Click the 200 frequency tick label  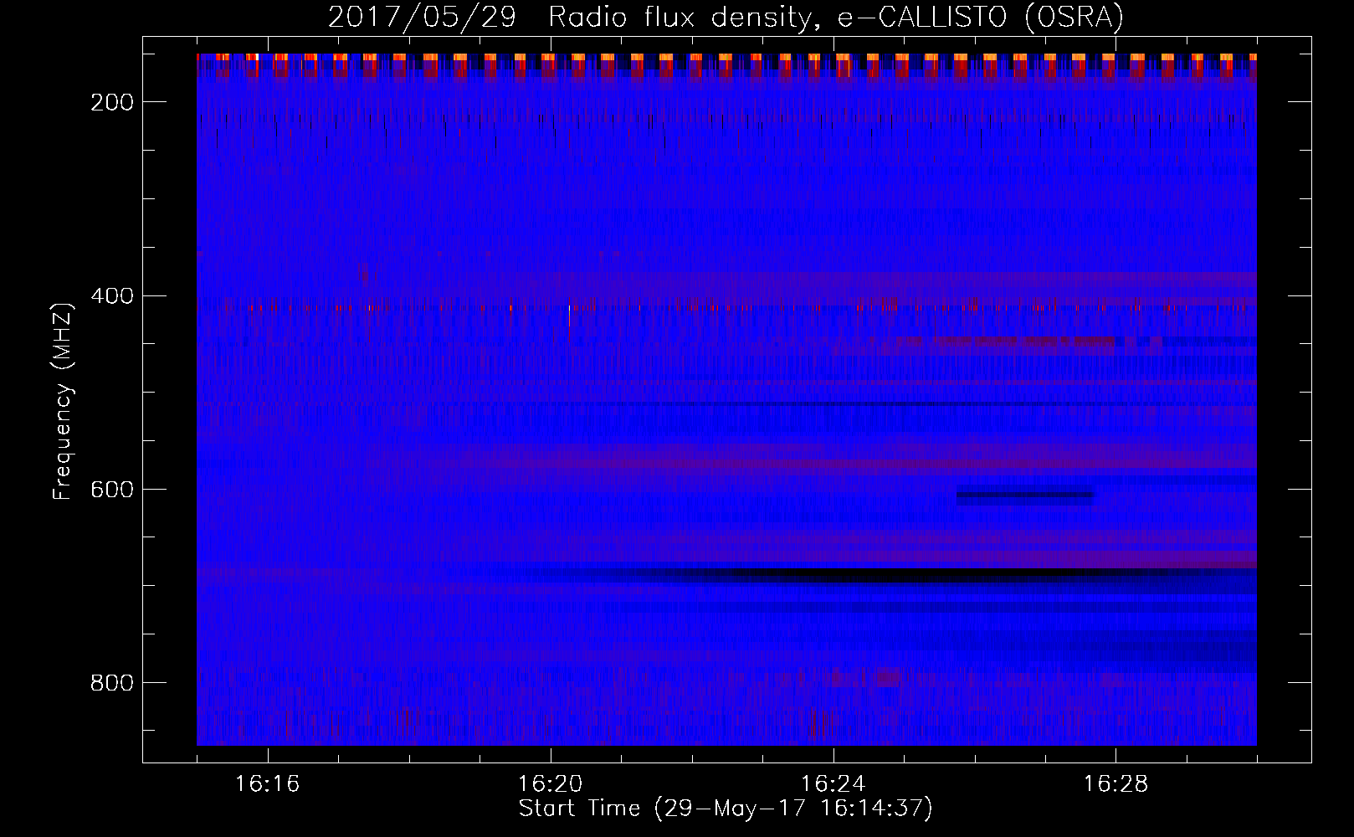111,102
